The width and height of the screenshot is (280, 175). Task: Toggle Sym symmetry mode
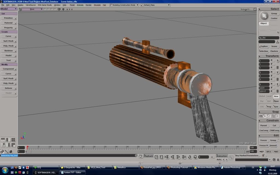click(276, 107)
